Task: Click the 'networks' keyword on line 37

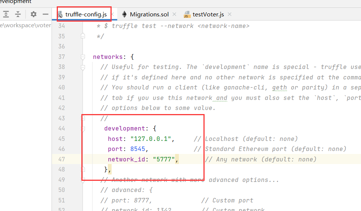Action: click(x=108, y=57)
